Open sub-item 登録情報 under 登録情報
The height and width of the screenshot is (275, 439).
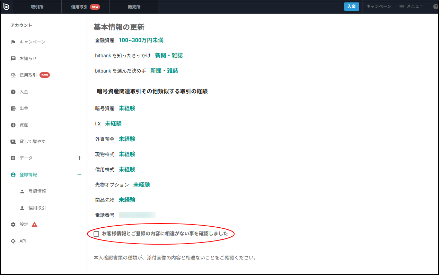click(x=37, y=191)
